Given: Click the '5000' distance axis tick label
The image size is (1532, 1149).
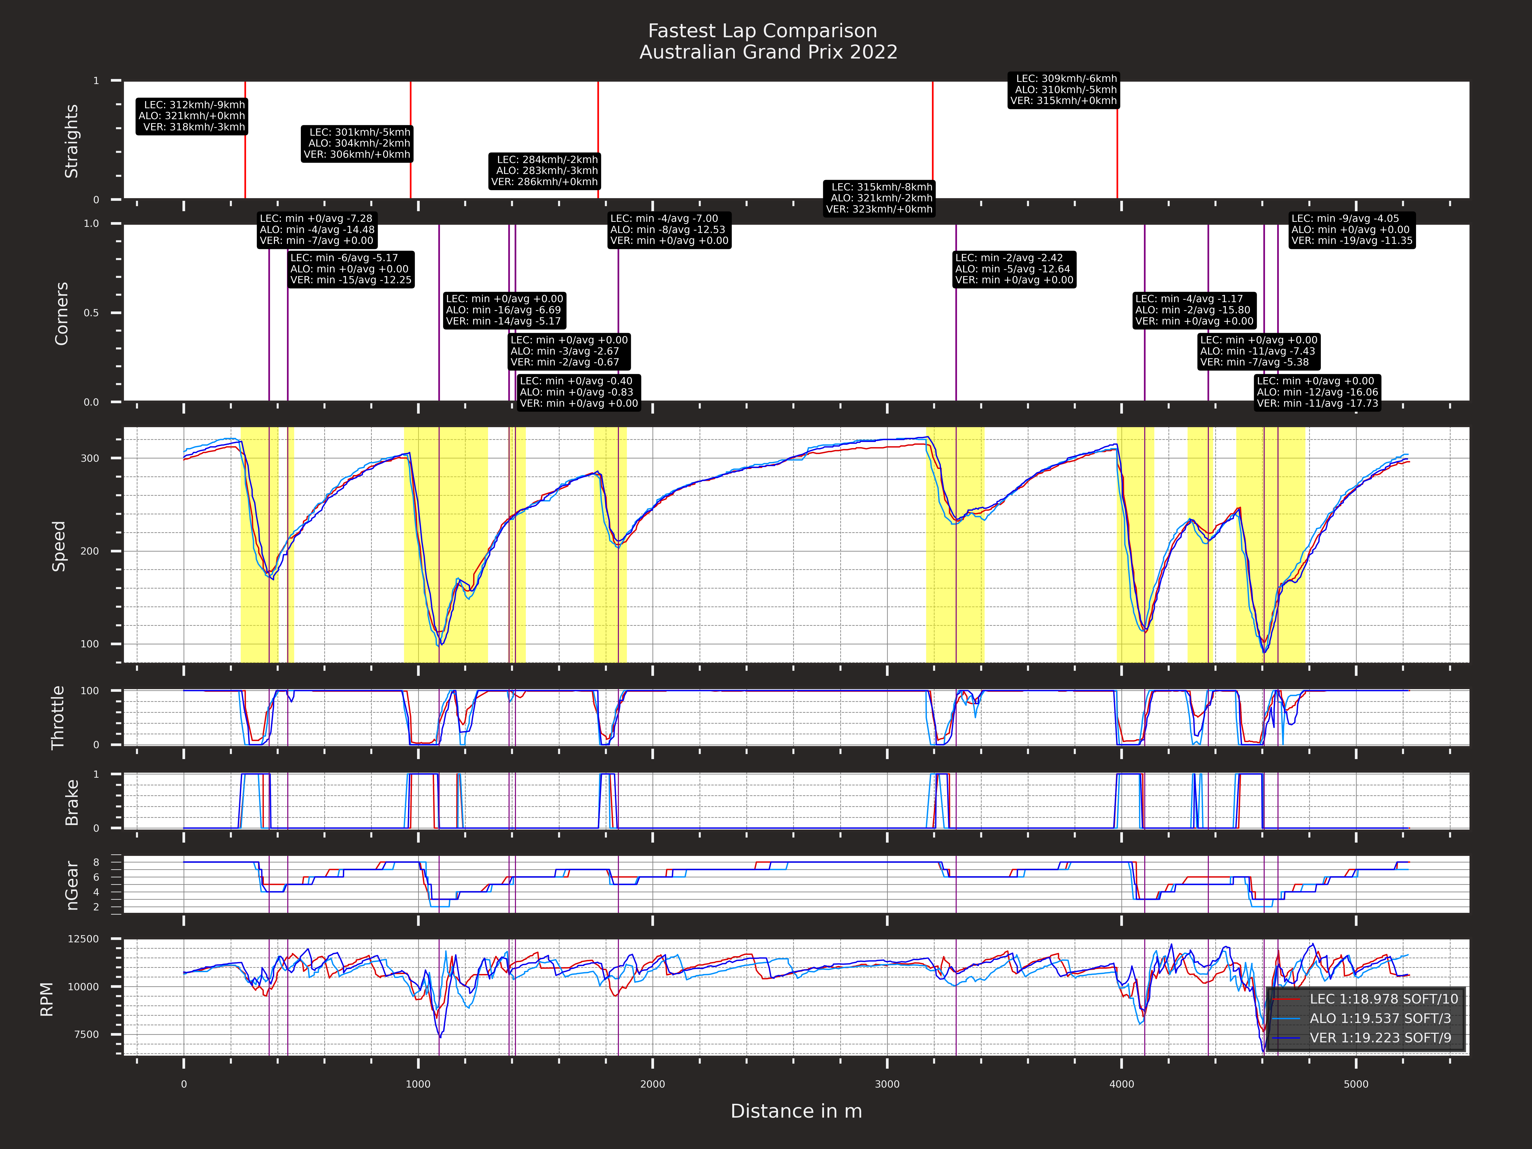Looking at the screenshot, I should click(x=1356, y=1085).
